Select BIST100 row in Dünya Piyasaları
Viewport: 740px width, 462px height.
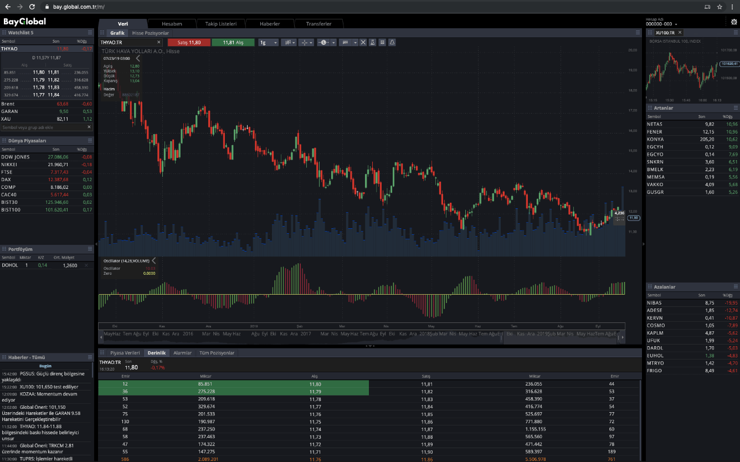click(47, 210)
